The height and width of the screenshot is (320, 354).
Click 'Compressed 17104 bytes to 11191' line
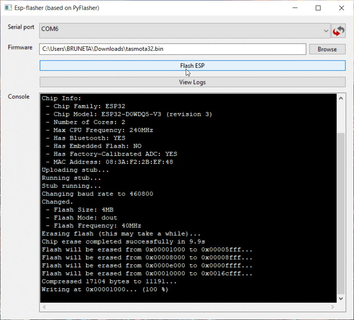click(x=109, y=281)
